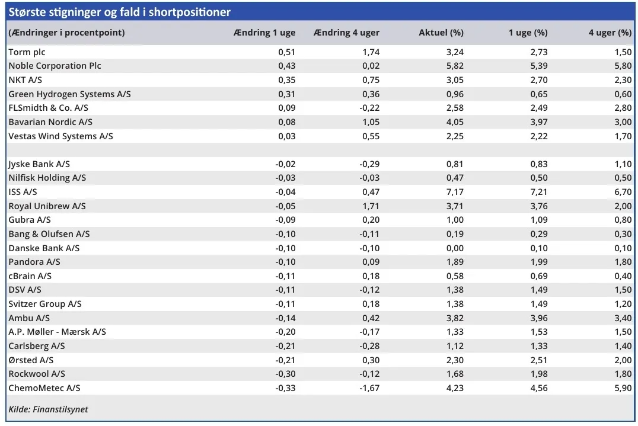Click the Bavarian Nordic A/S label
Screen dimensions: 638x426
click(x=50, y=122)
